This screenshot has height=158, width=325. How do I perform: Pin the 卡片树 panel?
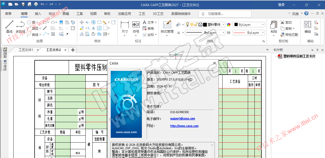(x=317, y=50)
